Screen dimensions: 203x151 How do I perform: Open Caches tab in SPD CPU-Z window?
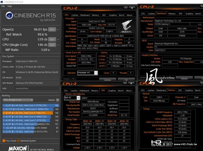(x=74, y=91)
